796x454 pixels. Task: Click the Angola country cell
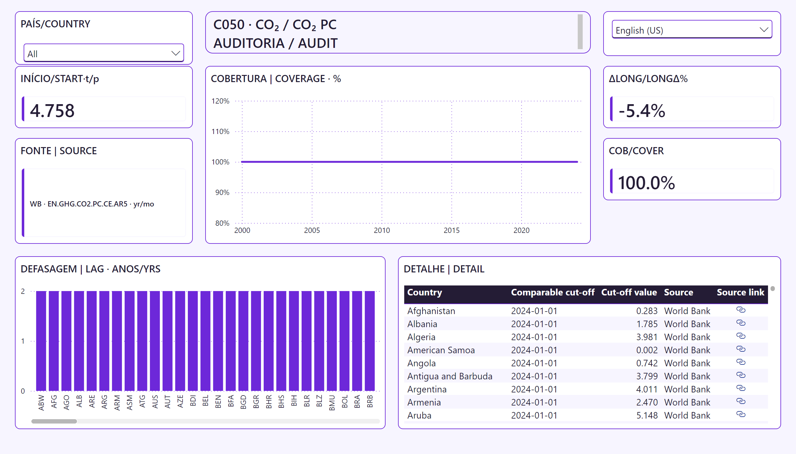click(x=421, y=363)
